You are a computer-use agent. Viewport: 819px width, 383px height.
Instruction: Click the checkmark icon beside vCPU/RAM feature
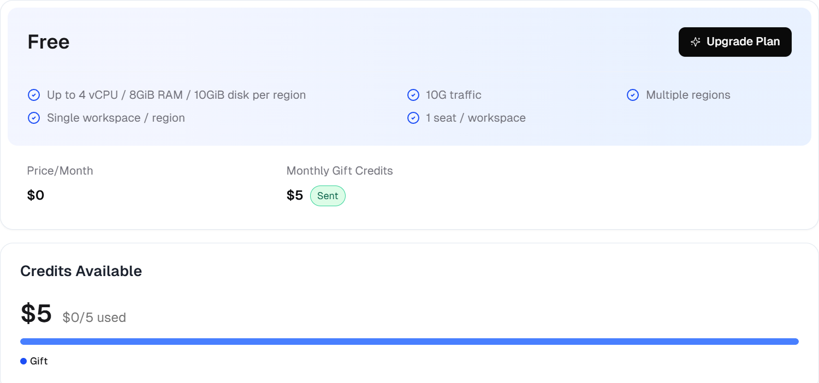(x=34, y=95)
